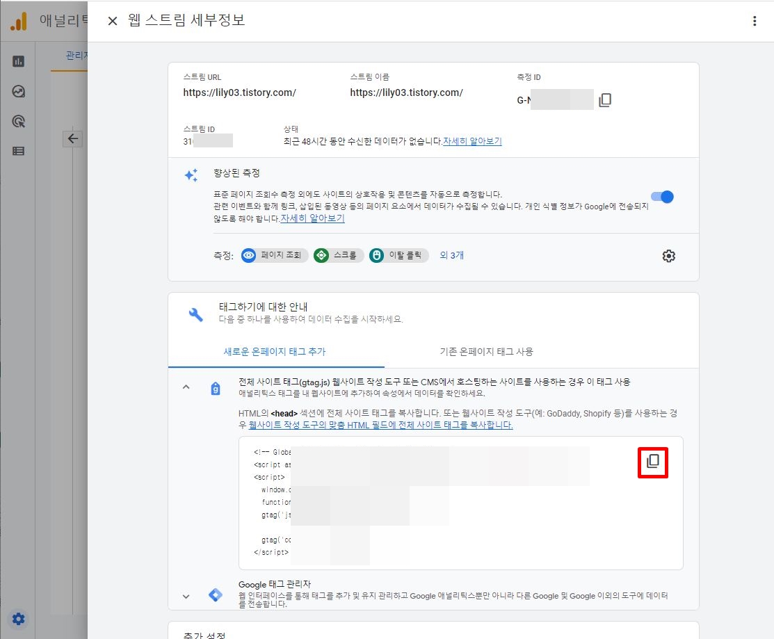This screenshot has width=774, height=639.
Task: Click the 태그하기에 대한 안내 heading
Action: click(263, 307)
